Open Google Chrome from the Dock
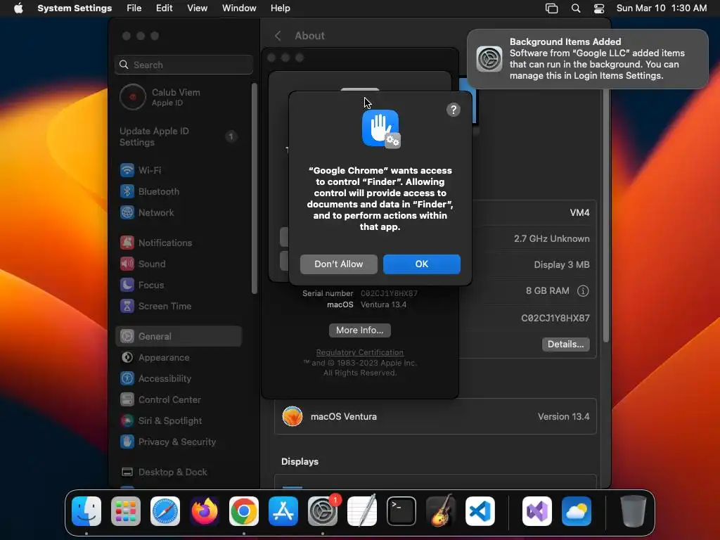This screenshot has height=540, width=720. (x=244, y=511)
